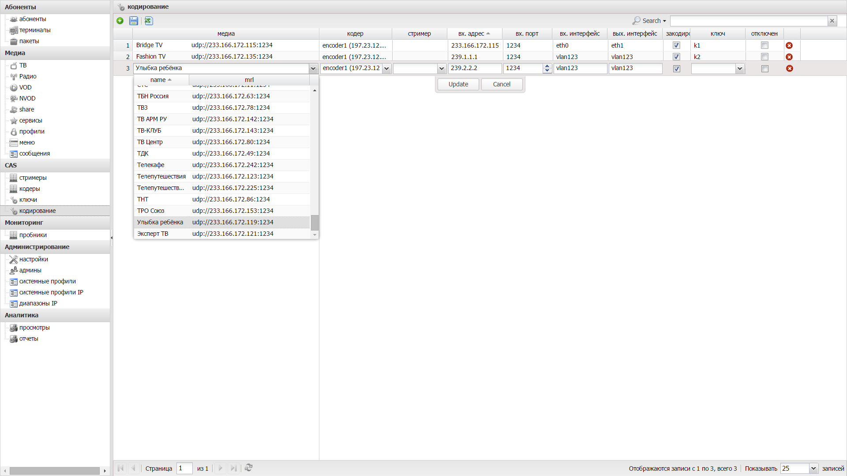Expand the ключ dropdown for row 3

pos(739,68)
